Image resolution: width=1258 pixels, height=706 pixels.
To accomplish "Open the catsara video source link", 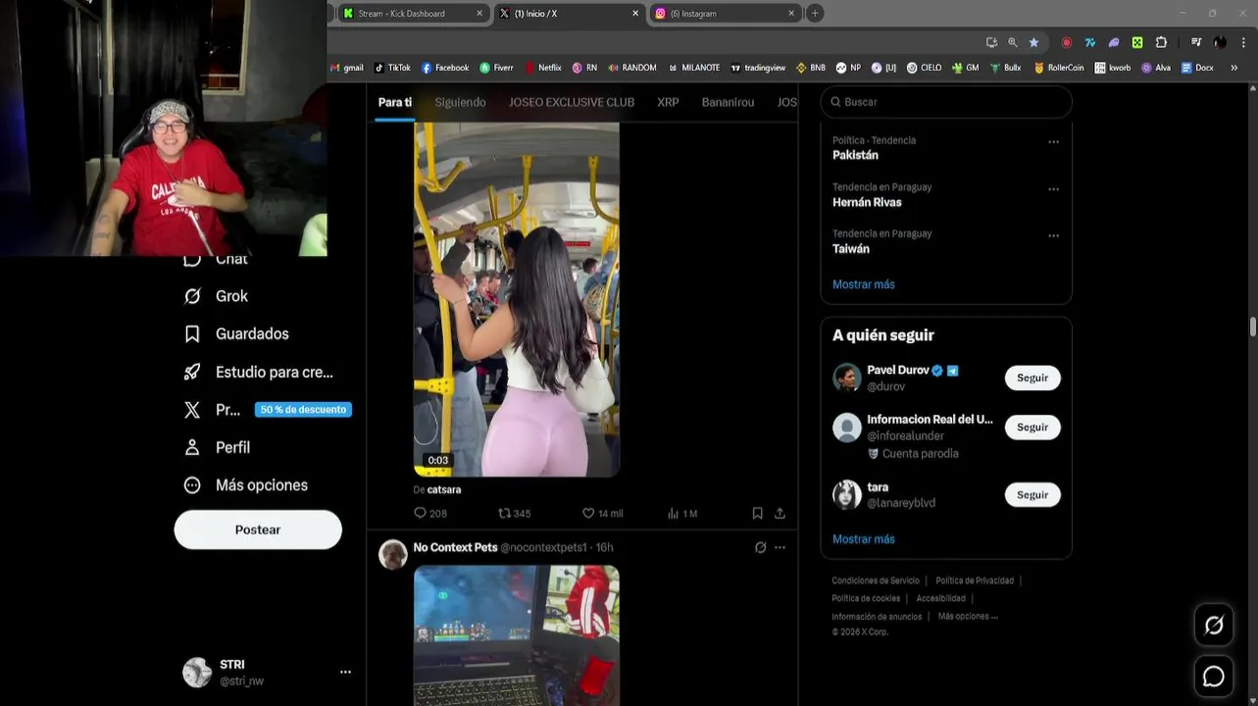I will point(444,489).
